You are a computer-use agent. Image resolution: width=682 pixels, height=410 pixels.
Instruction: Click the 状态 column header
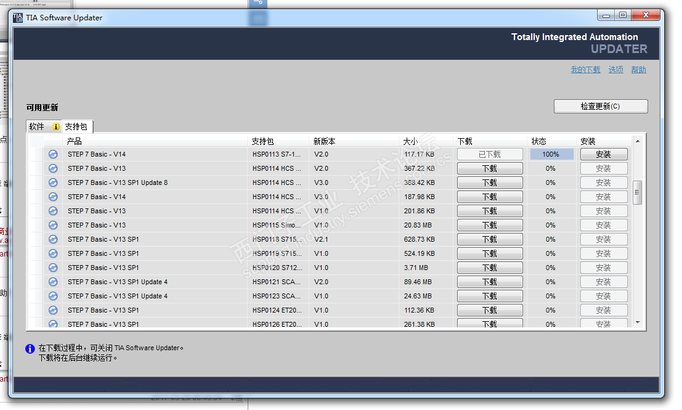[553, 141]
